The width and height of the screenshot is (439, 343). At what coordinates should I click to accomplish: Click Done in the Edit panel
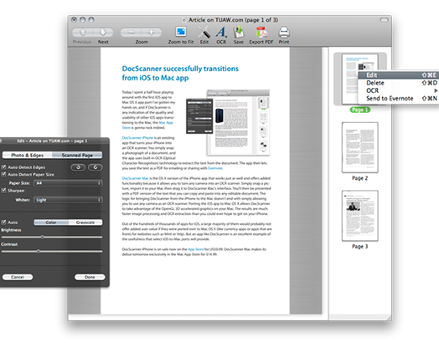[x=90, y=277]
